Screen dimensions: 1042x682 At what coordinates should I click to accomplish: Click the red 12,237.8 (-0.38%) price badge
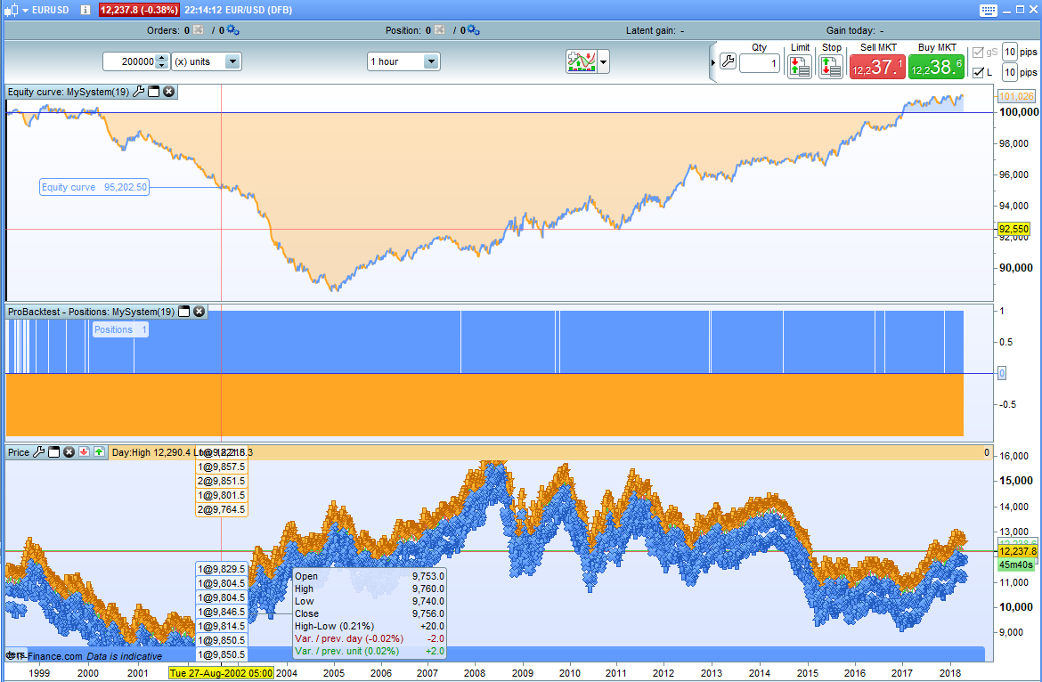click(139, 10)
